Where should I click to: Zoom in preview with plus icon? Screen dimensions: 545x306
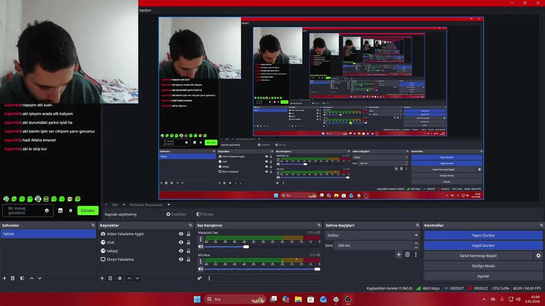[x=124, y=204]
